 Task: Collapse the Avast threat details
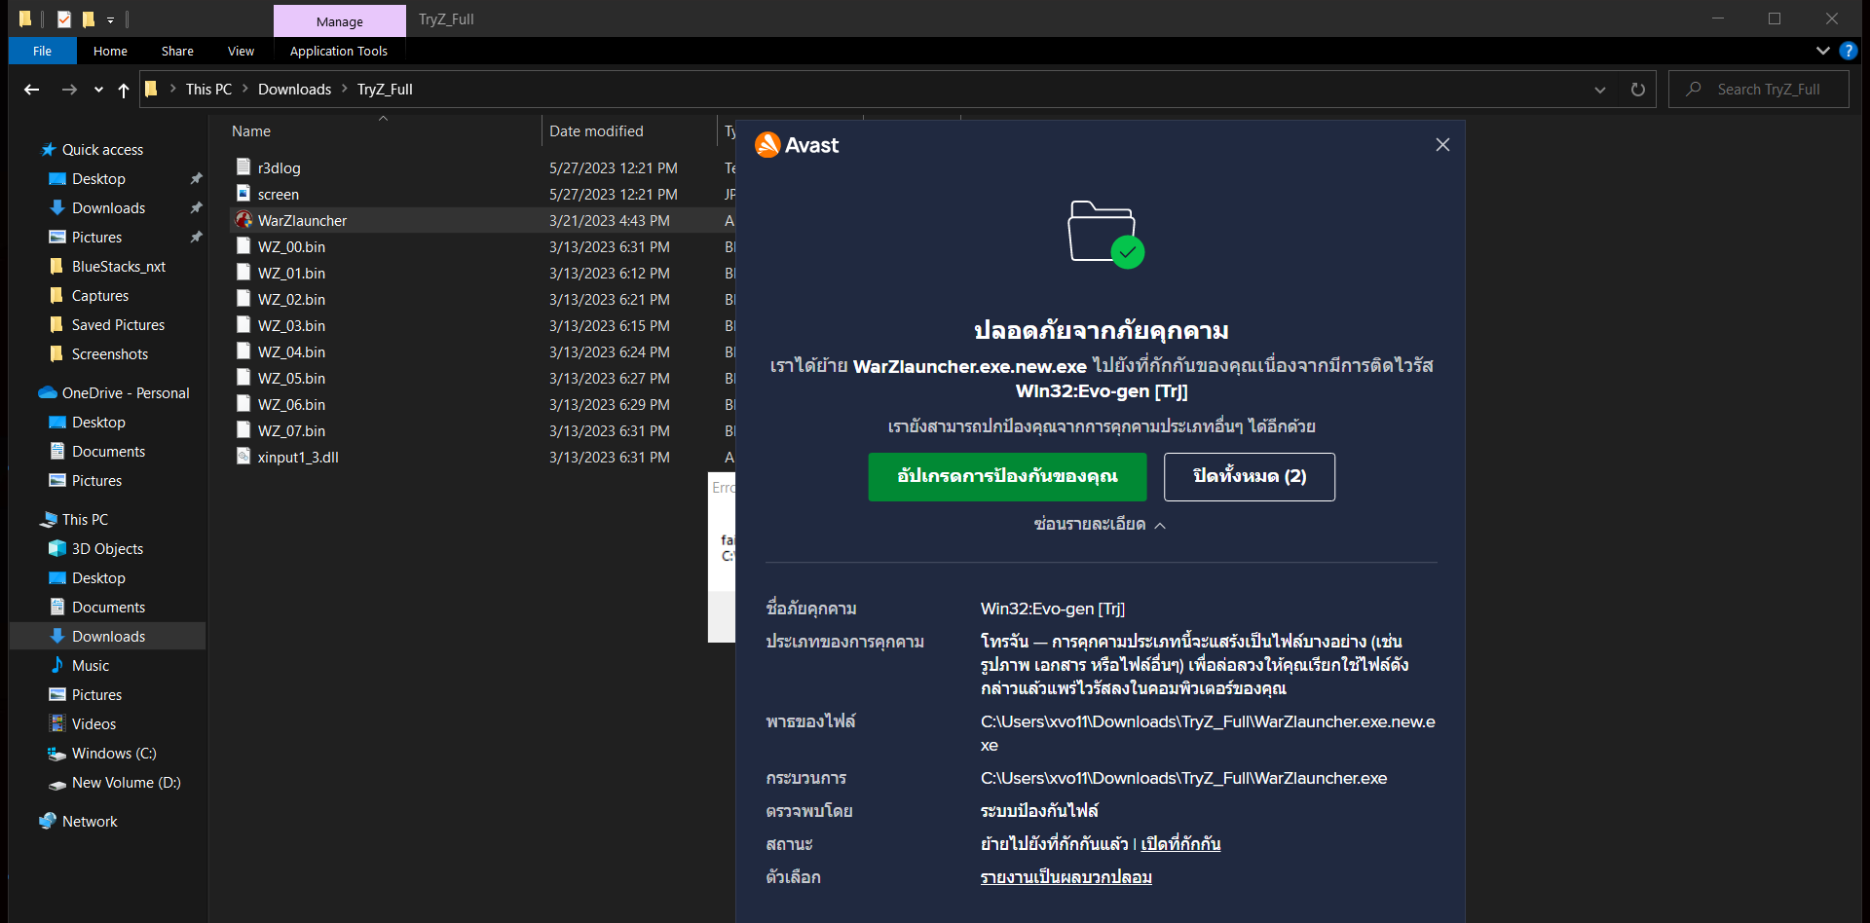pyautogui.click(x=1100, y=525)
